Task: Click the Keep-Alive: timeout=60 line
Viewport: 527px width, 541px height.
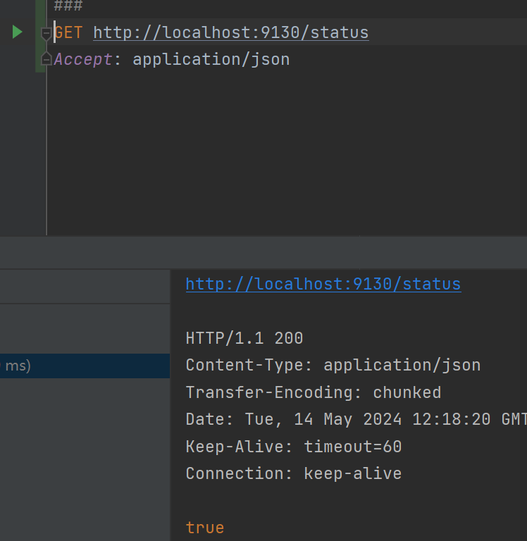Action: point(294,447)
